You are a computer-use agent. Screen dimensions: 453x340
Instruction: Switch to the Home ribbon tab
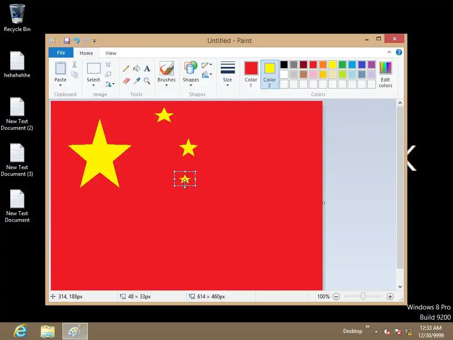click(x=86, y=53)
